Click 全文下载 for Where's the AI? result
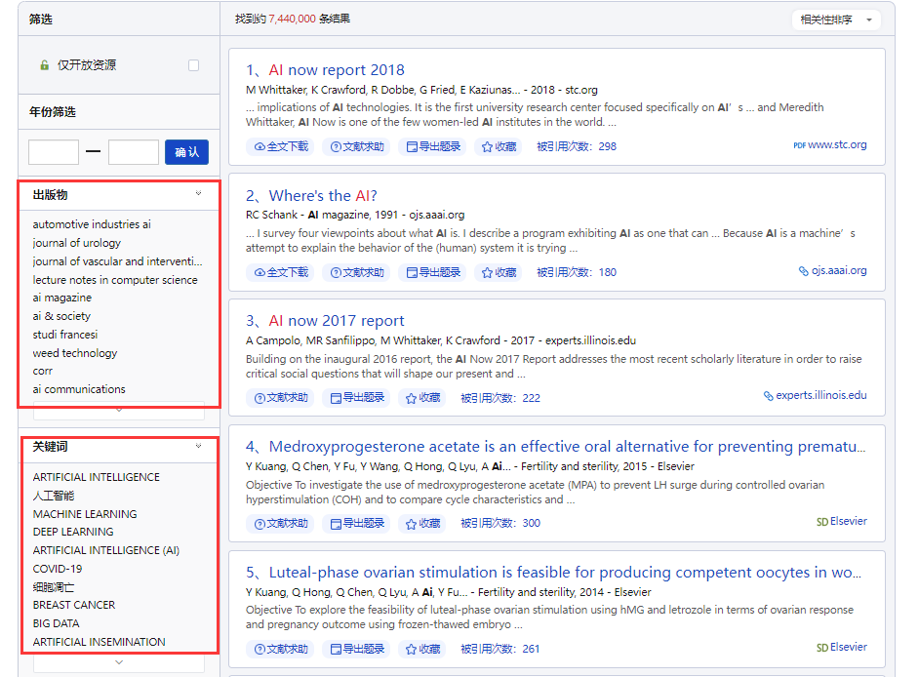 click(x=281, y=272)
